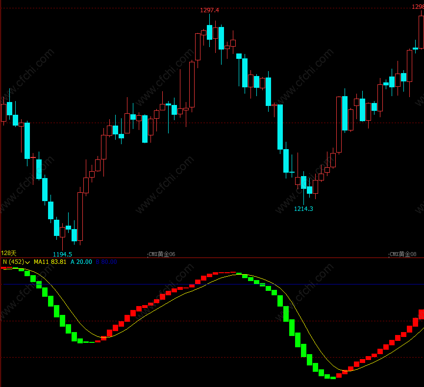This screenshot has width=424, height=387.
Task: Click the CMX黄金08 contract marker
Action: [403, 254]
